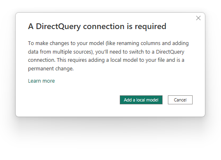Select Cancel to keep the live connection
The height and width of the screenshot is (160, 221).
[x=180, y=100]
